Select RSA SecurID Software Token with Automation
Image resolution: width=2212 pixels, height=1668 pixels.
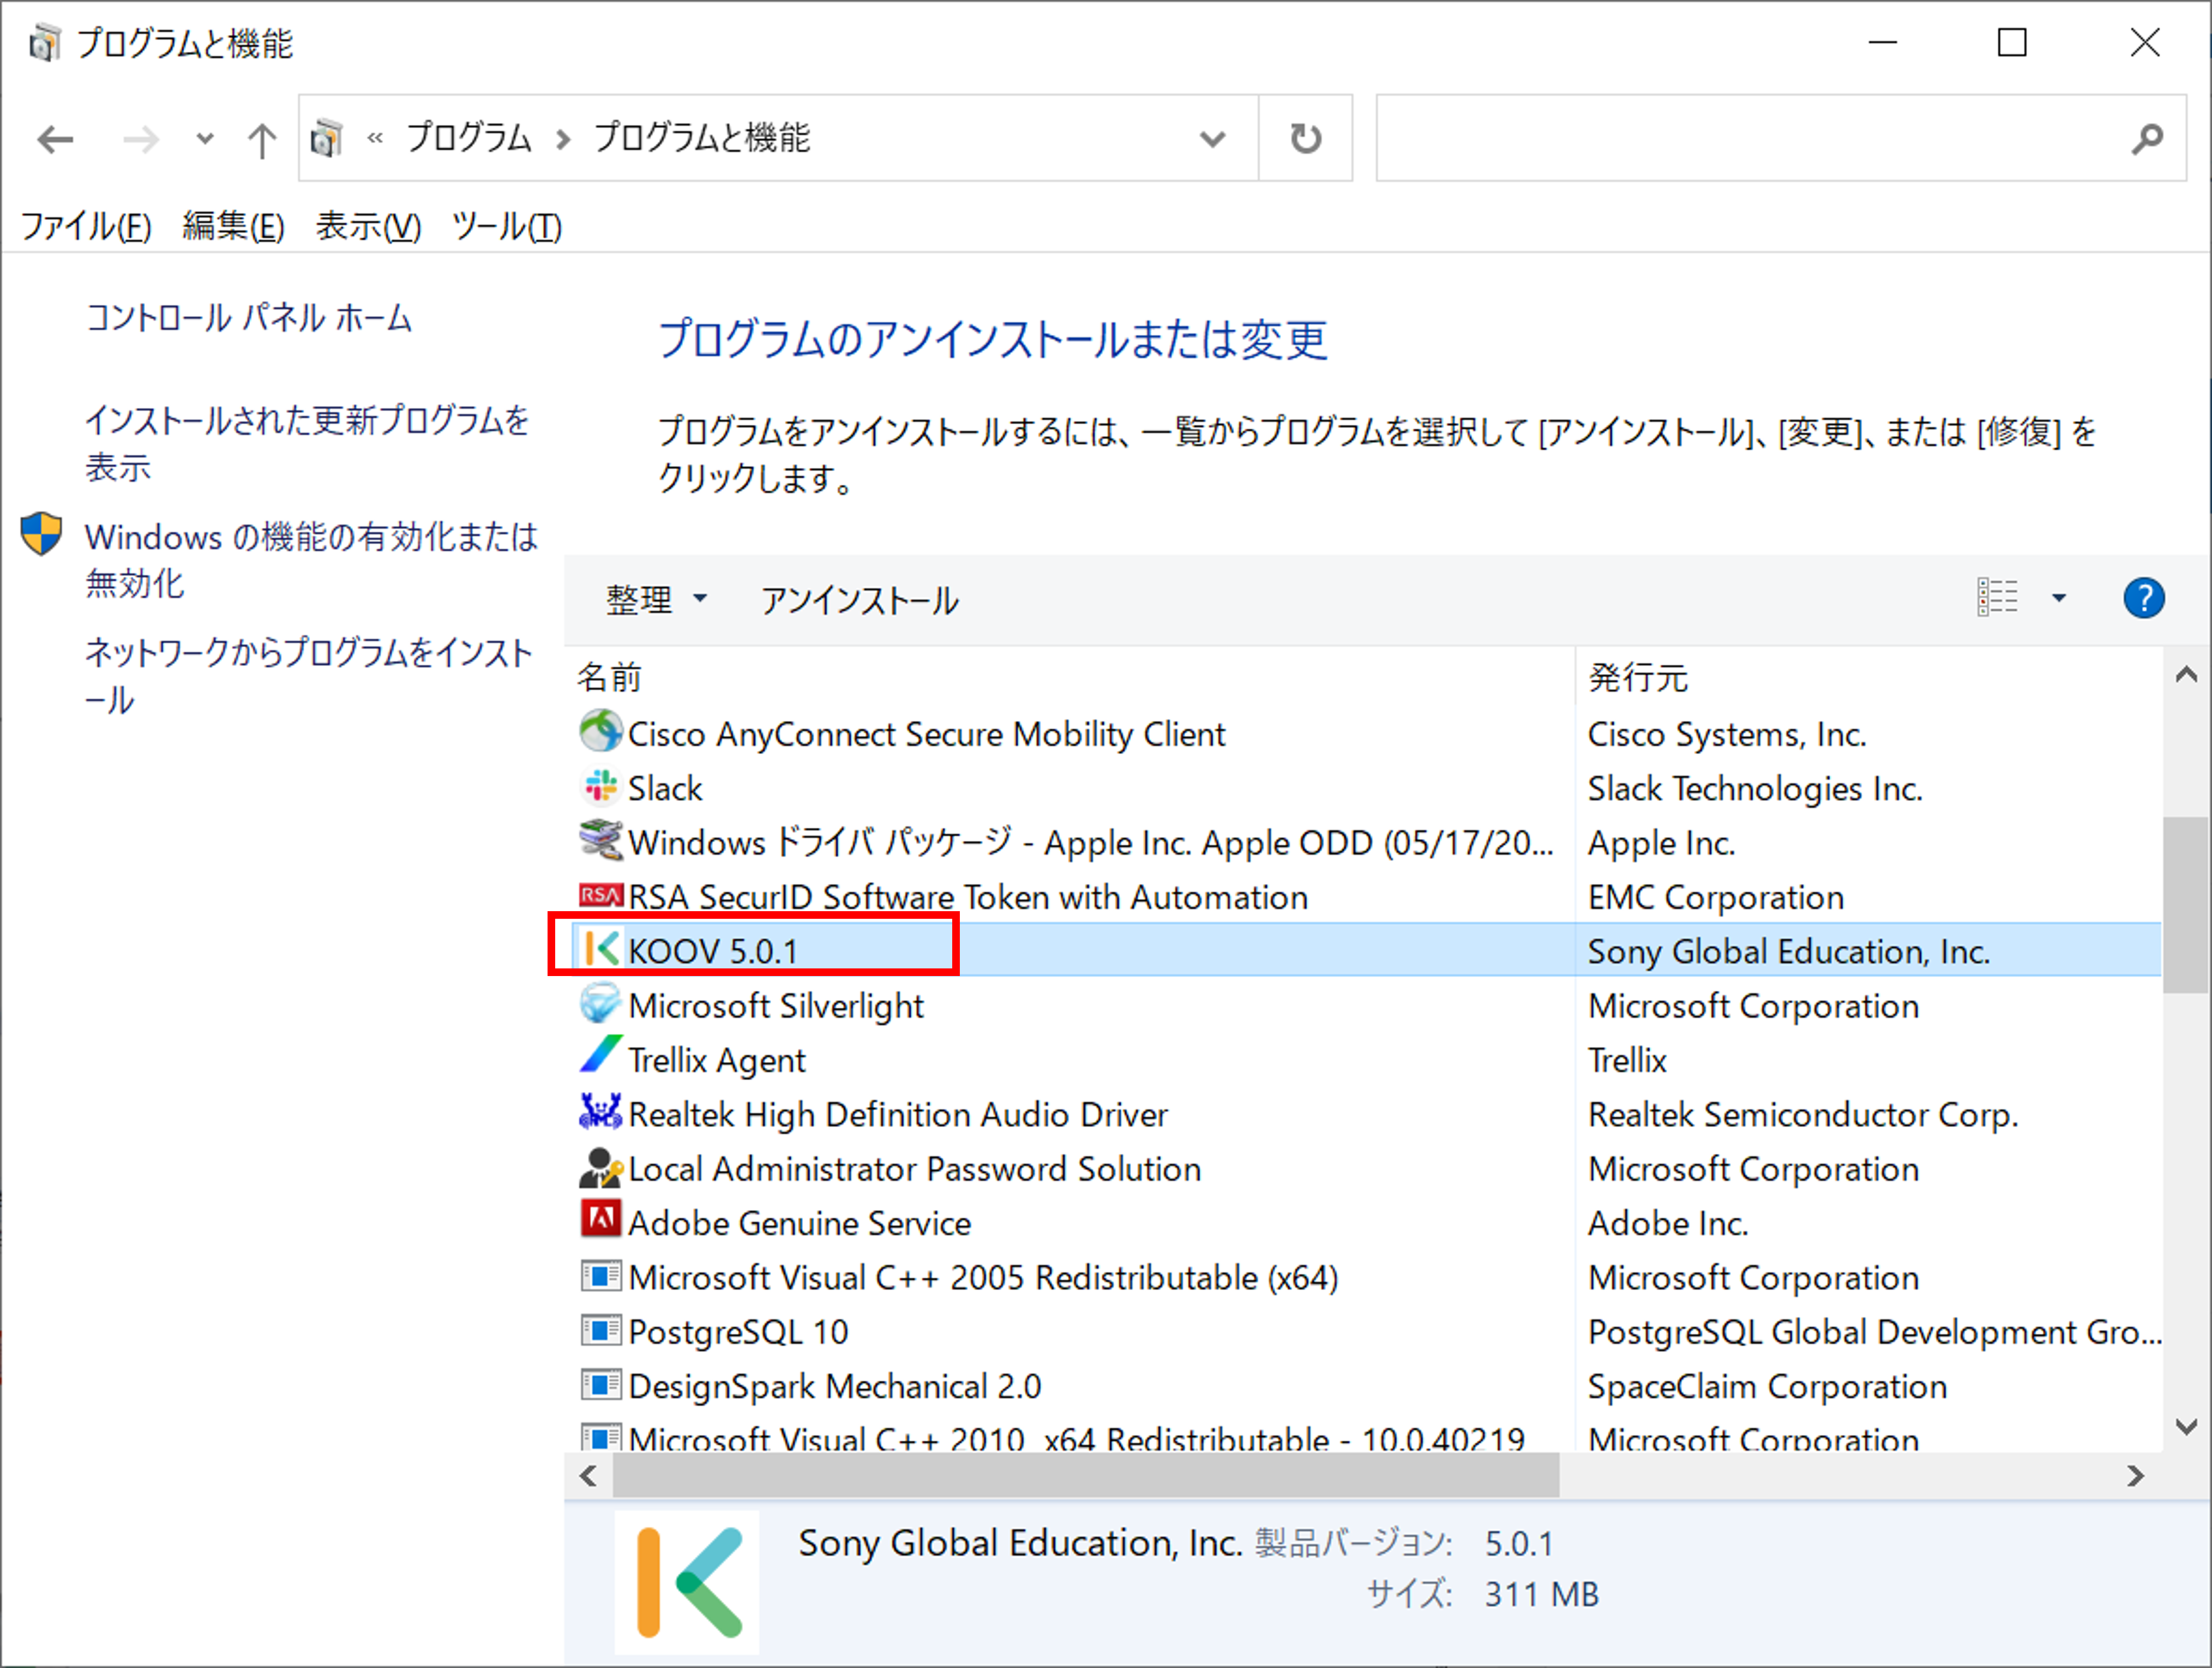coord(967,897)
